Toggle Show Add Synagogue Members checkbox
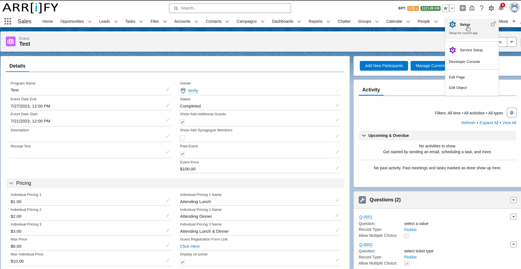 pyautogui.click(x=183, y=138)
